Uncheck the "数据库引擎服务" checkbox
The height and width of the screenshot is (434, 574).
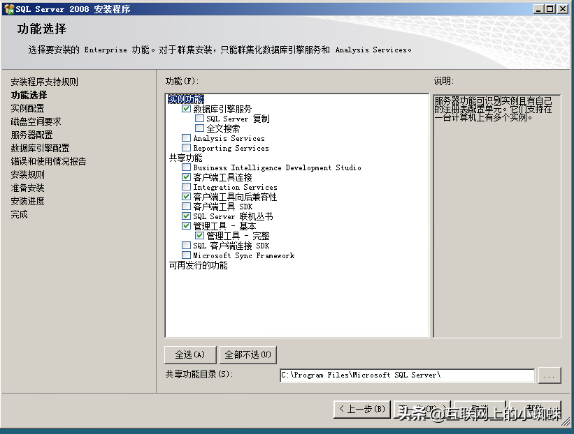pyautogui.click(x=186, y=109)
